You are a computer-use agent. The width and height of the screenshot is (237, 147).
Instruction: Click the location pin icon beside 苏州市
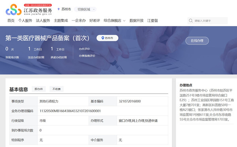tap(58, 9)
